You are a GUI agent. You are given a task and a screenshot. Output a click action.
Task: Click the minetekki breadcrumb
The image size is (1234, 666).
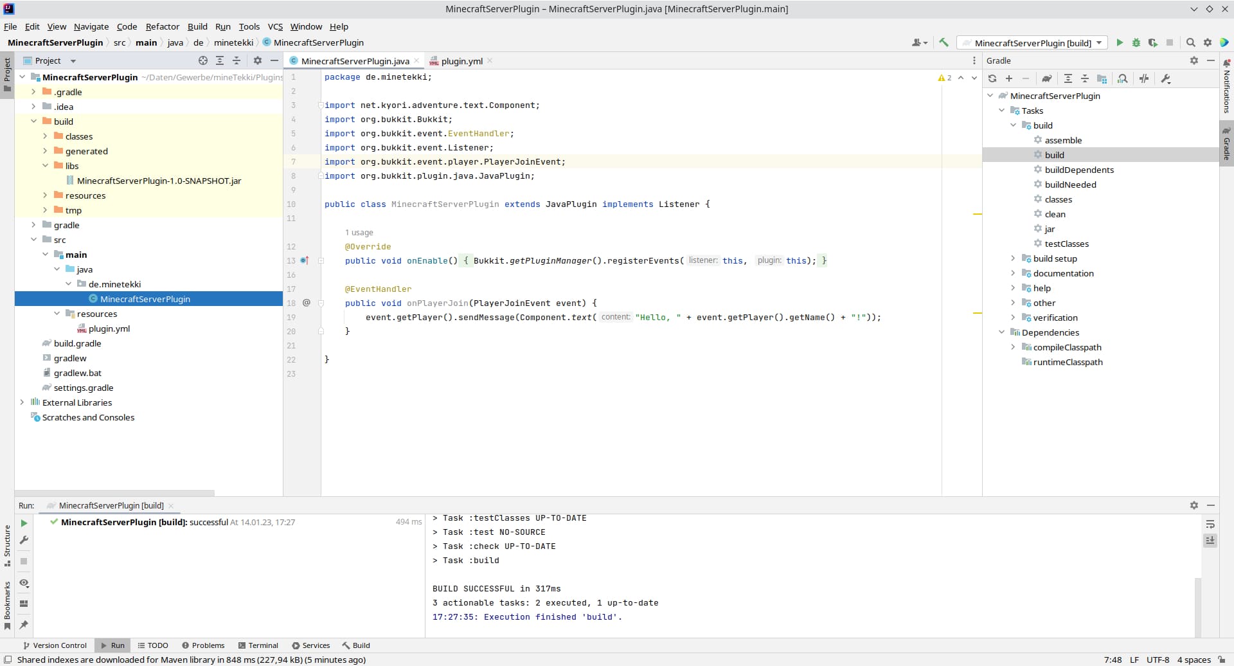[x=233, y=42]
